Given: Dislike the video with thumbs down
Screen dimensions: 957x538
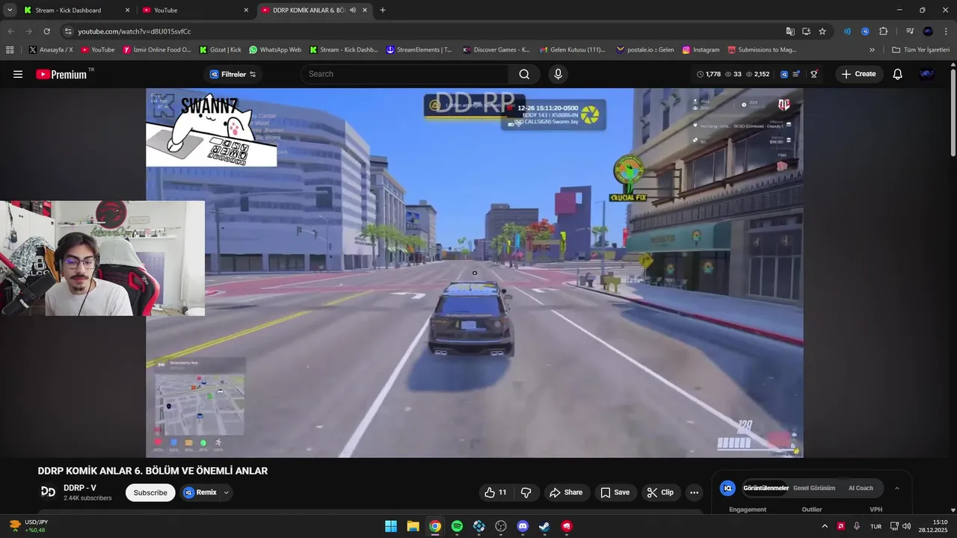Looking at the screenshot, I should [526, 492].
